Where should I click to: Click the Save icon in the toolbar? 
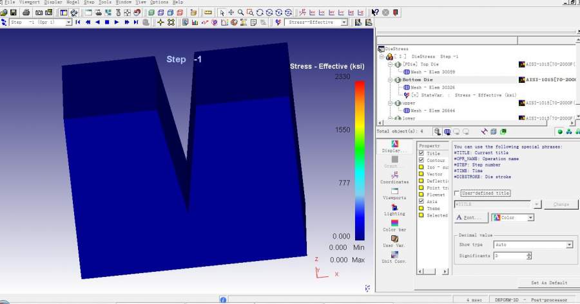[13, 12]
